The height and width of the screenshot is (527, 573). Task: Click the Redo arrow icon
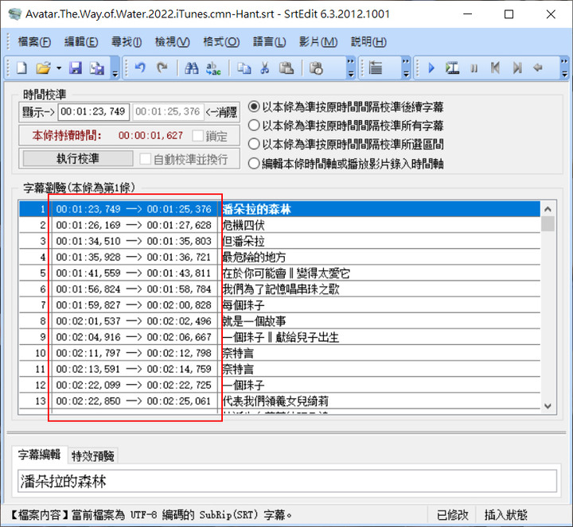(x=162, y=68)
